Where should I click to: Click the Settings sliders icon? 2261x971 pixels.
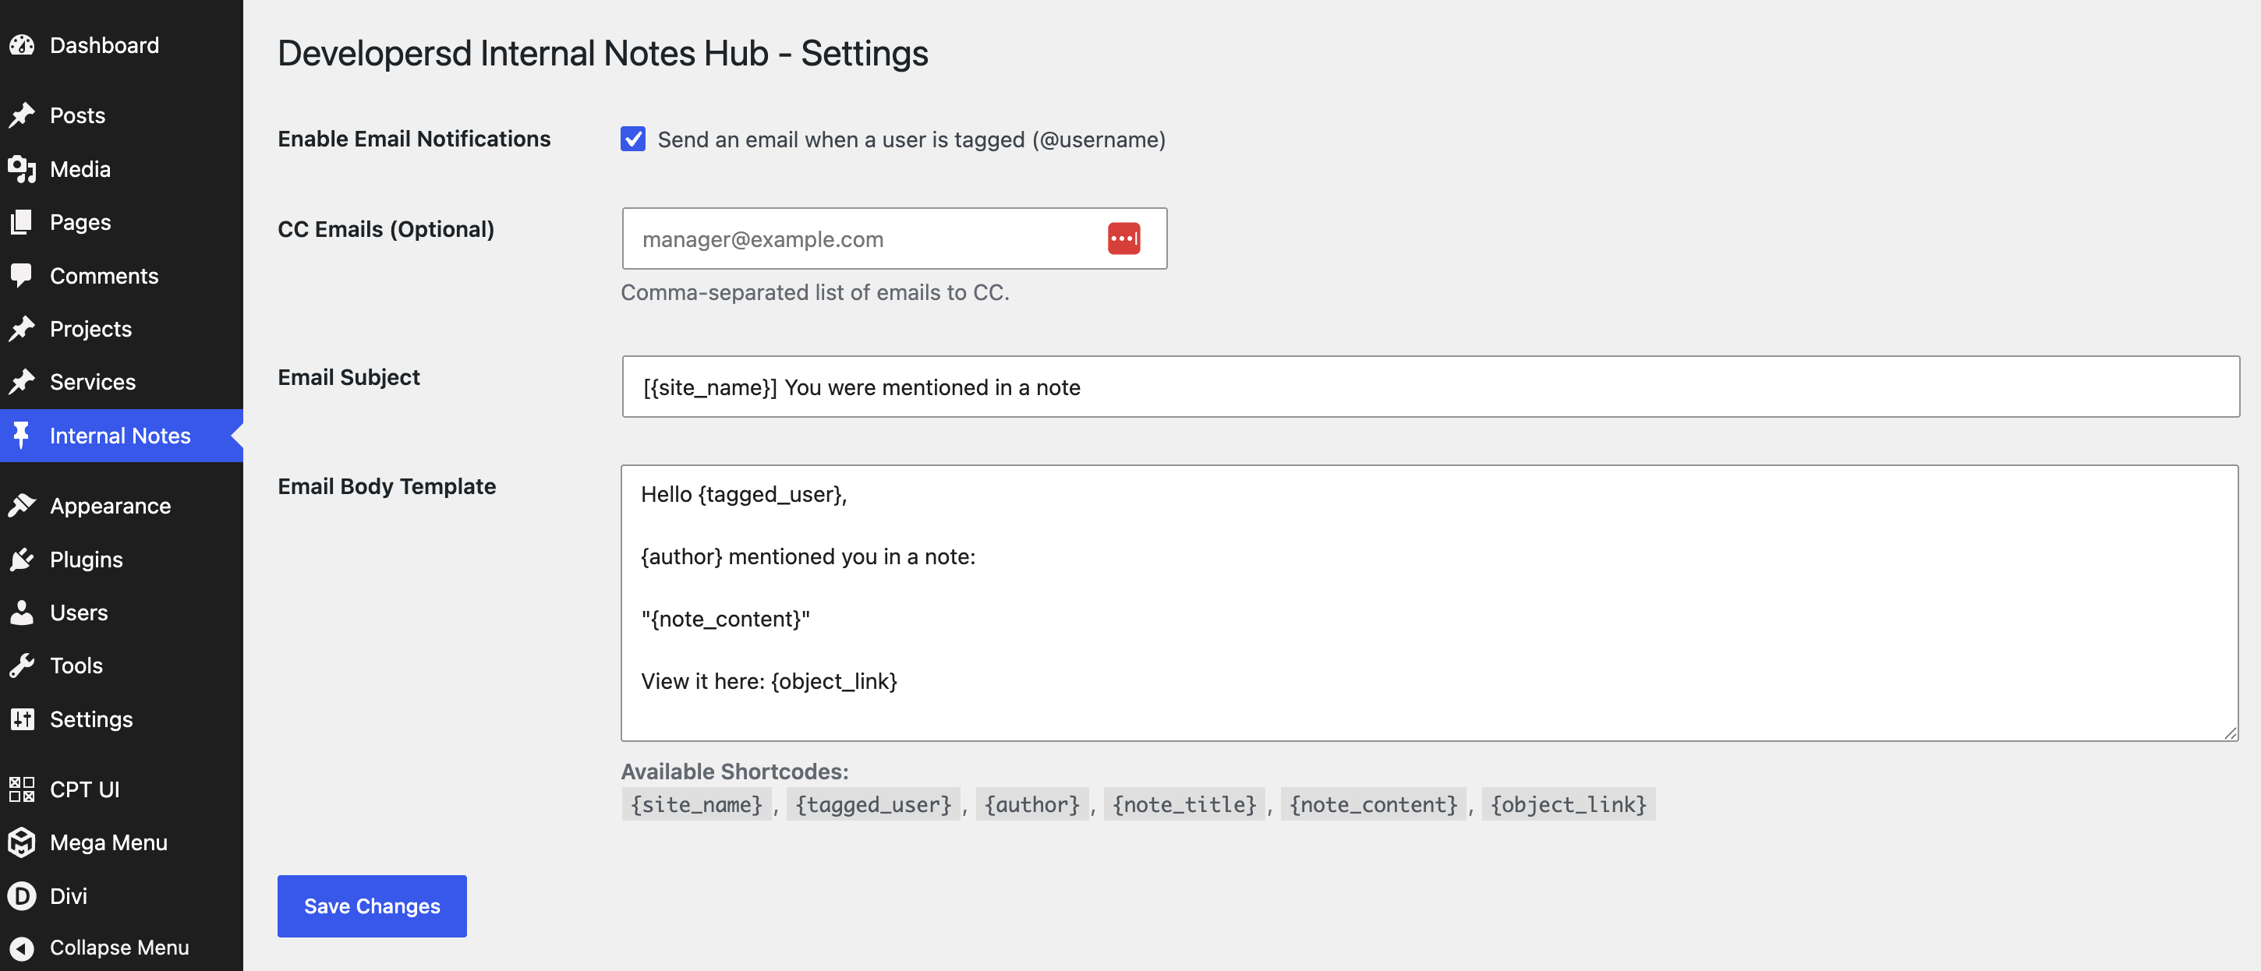22,719
